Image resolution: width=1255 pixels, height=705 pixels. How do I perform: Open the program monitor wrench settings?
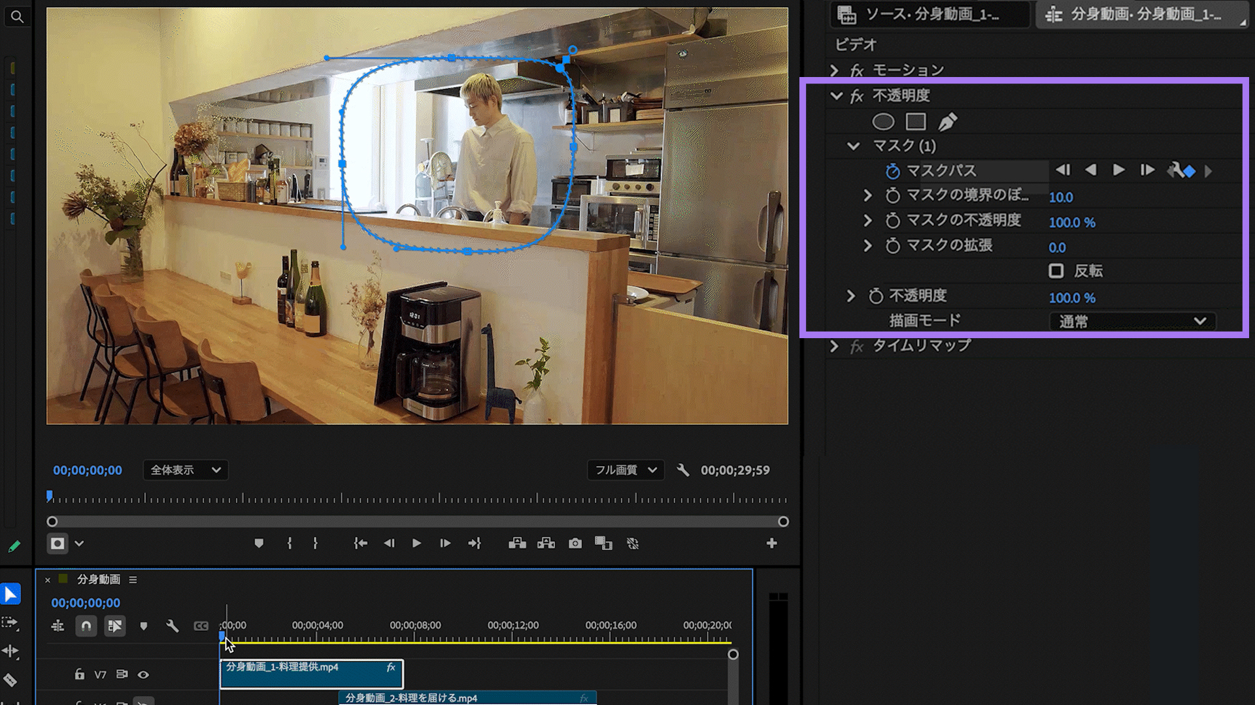coord(683,470)
